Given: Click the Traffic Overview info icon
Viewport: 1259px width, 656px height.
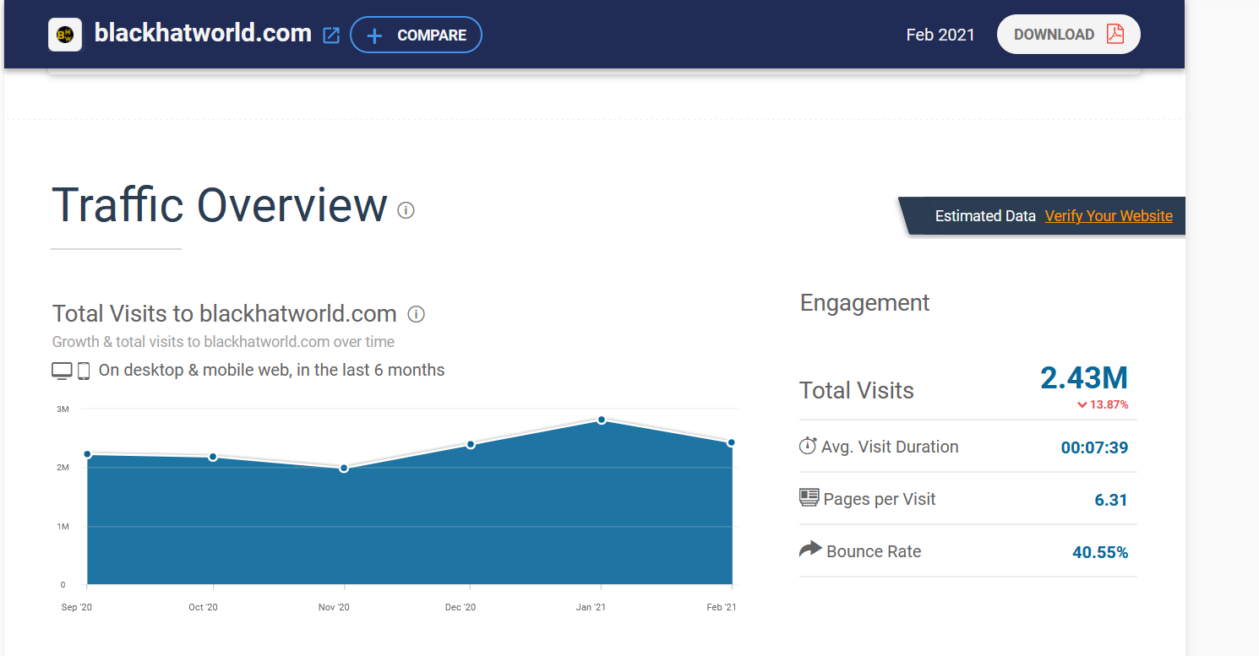Looking at the screenshot, I should pos(406,210).
